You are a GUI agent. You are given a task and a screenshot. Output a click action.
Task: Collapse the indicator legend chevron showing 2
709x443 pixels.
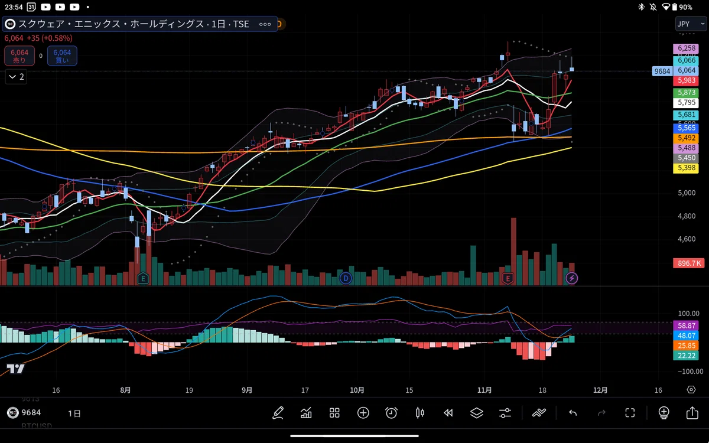[x=16, y=76]
